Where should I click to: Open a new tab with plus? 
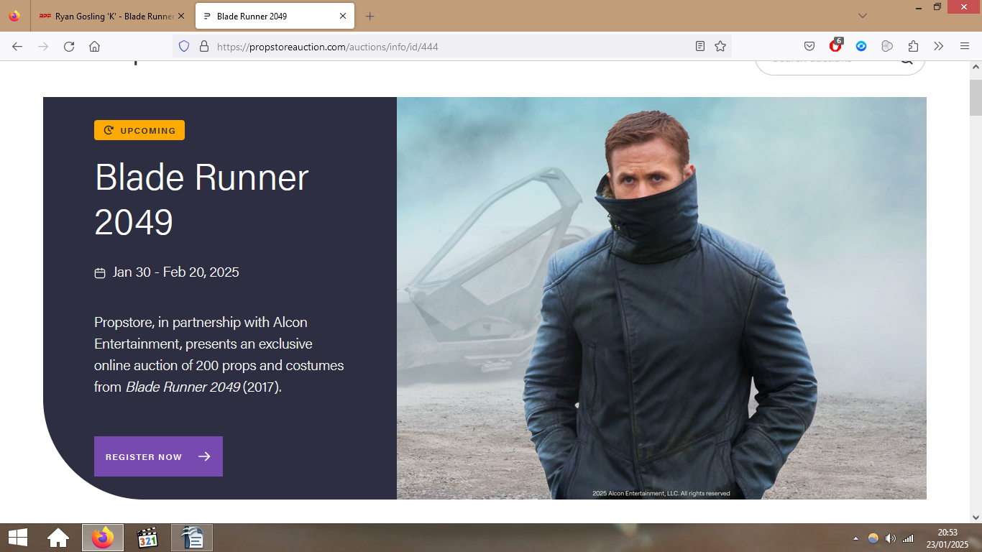[370, 16]
